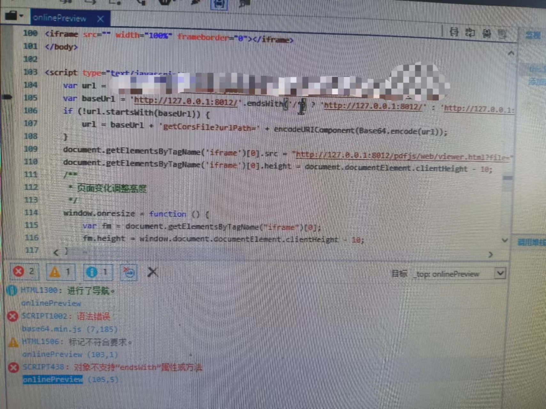Image resolution: width=546 pixels, height=409 pixels.
Task: Click the horizontal scrollbar right arrow
Action: [x=490, y=255]
